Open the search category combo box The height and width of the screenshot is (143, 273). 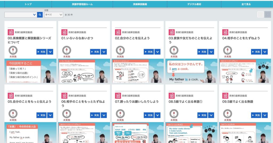point(21,15)
